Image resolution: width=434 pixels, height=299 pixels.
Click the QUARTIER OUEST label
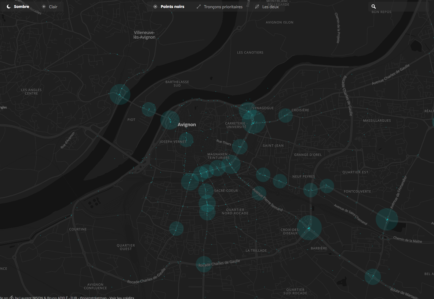coord(126,247)
